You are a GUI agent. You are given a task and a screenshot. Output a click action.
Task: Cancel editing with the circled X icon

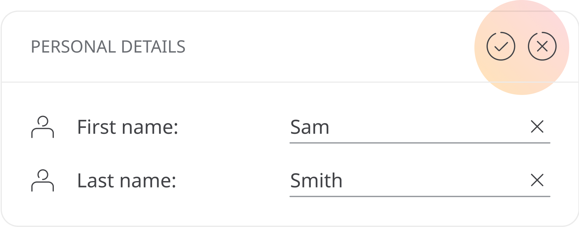[x=542, y=46]
